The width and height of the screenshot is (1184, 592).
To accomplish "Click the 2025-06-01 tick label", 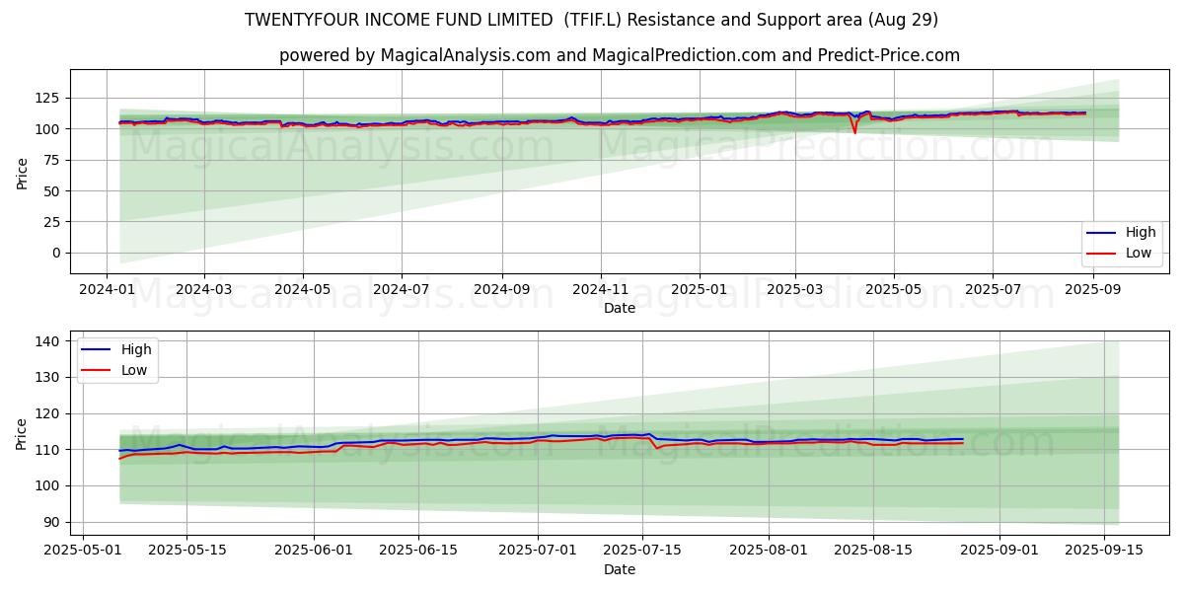I will (x=314, y=553).
